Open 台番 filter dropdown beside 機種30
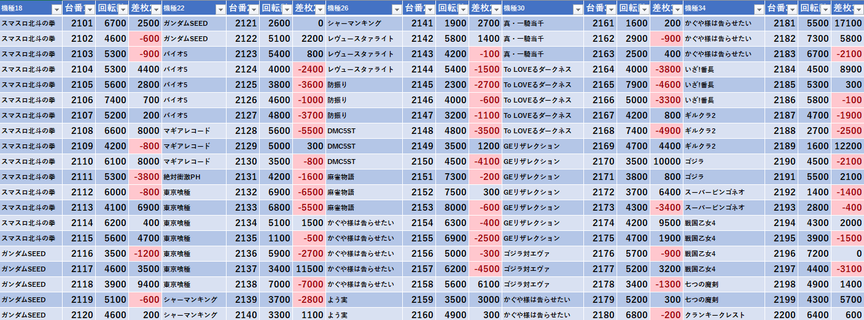 610,9
